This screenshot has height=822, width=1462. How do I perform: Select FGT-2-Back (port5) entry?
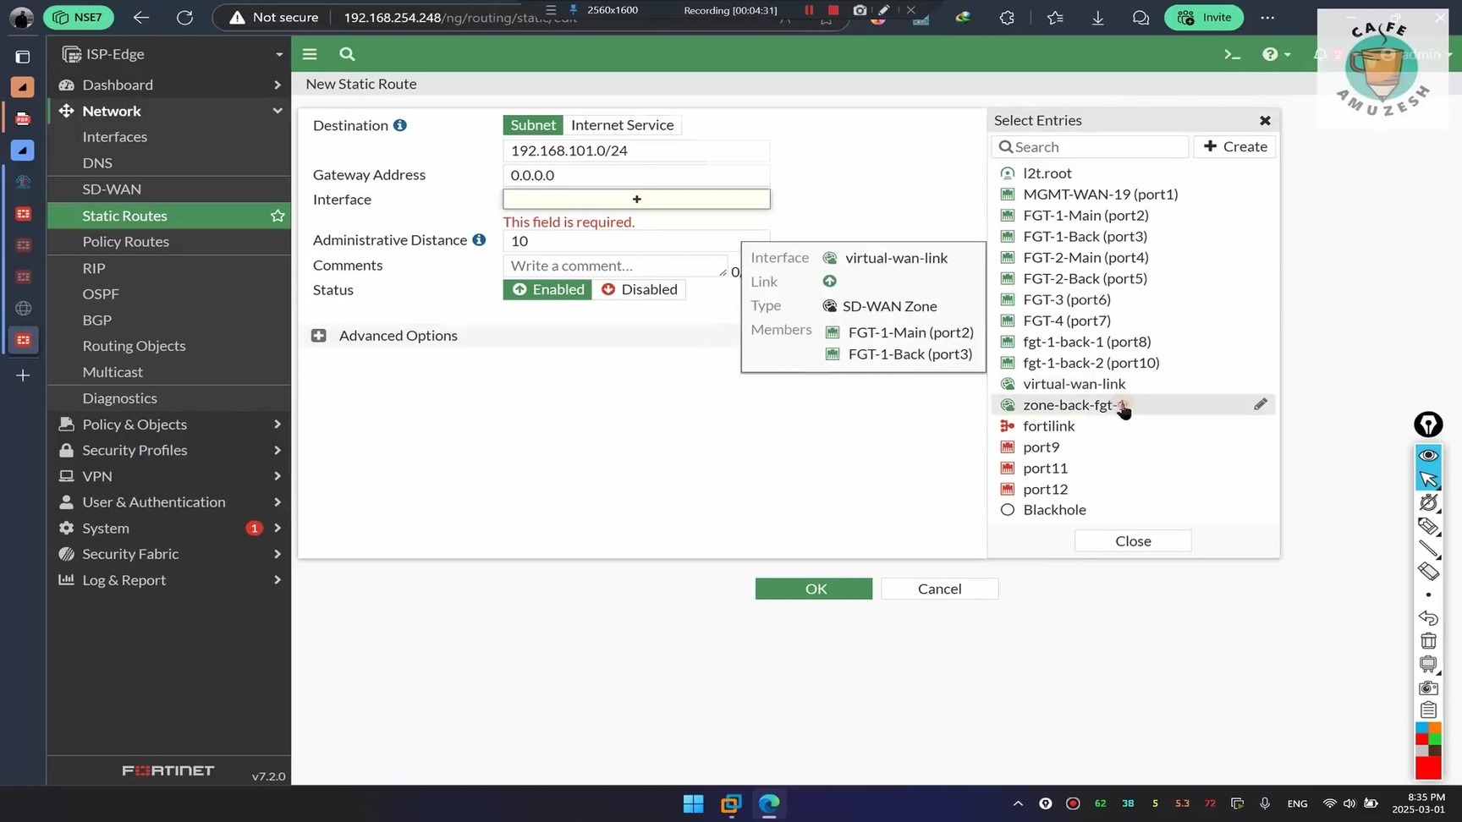click(1133, 278)
